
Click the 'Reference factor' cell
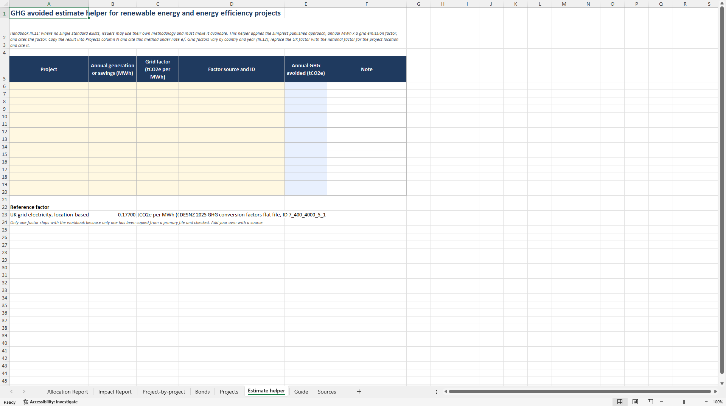[x=49, y=207]
